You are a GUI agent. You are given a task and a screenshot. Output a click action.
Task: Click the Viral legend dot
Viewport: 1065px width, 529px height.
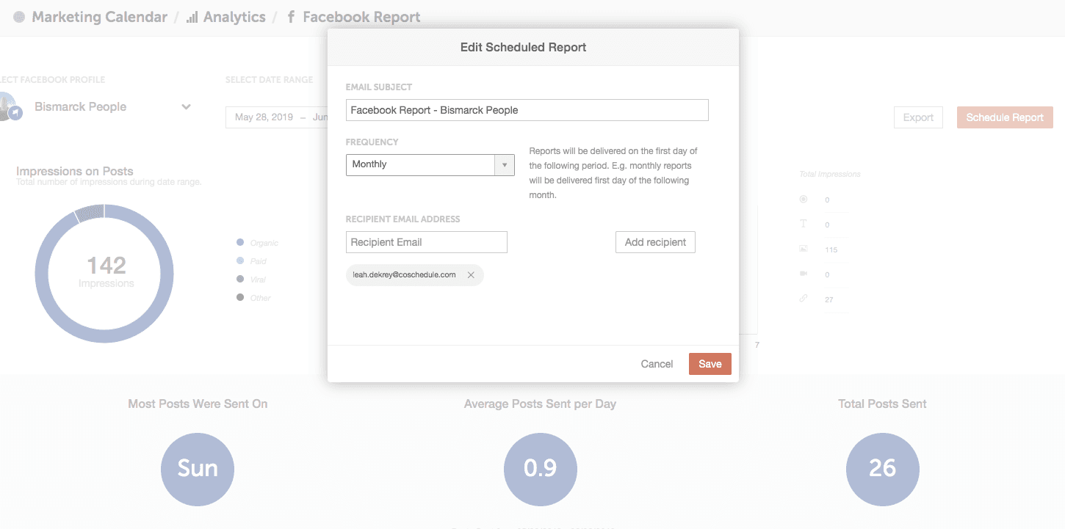(x=240, y=279)
